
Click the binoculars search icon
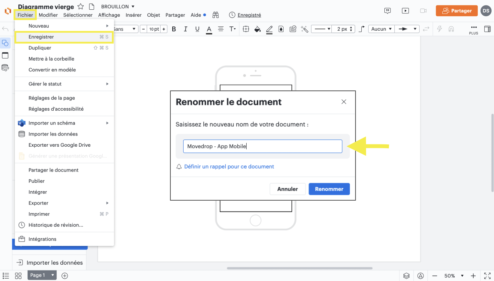click(x=215, y=15)
